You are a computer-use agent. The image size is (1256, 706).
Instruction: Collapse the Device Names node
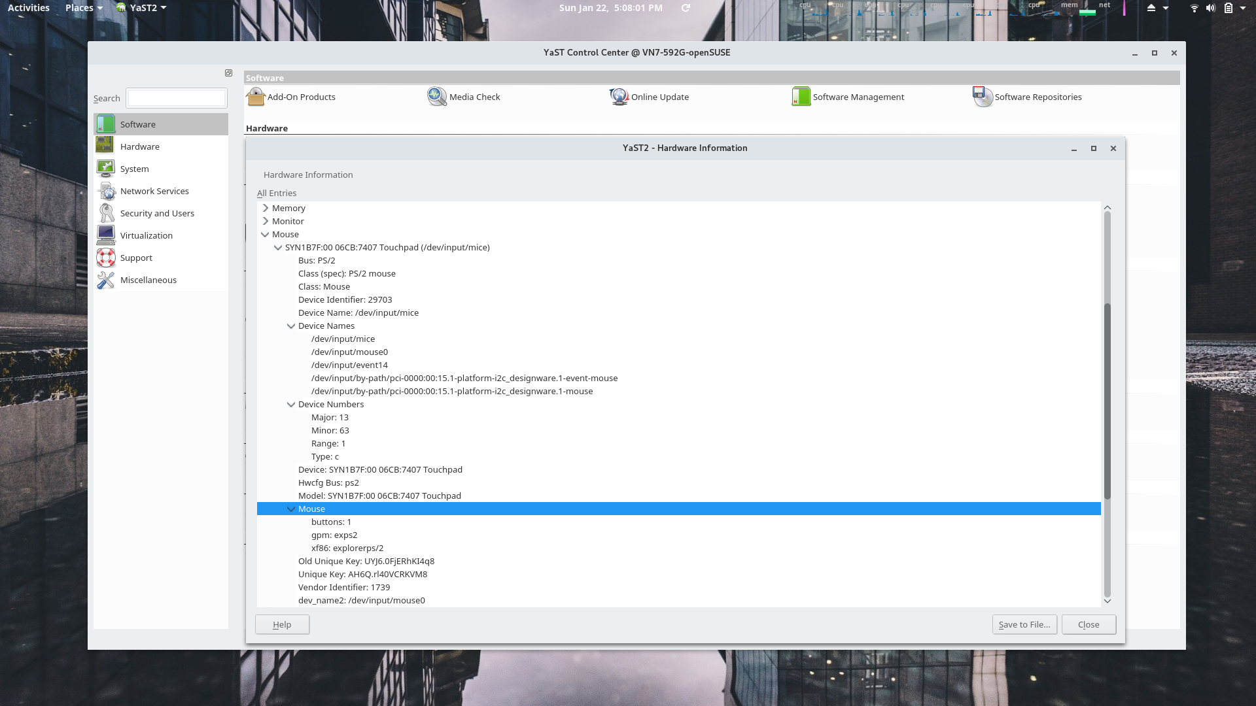point(291,326)
